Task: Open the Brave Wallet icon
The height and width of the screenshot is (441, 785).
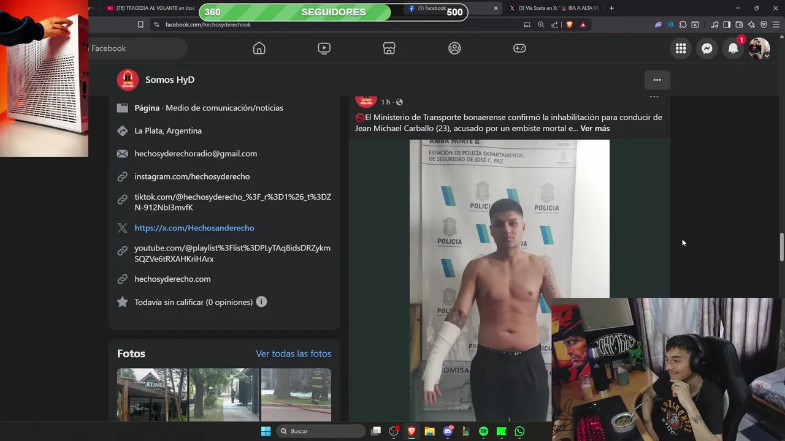Action: 739,24
